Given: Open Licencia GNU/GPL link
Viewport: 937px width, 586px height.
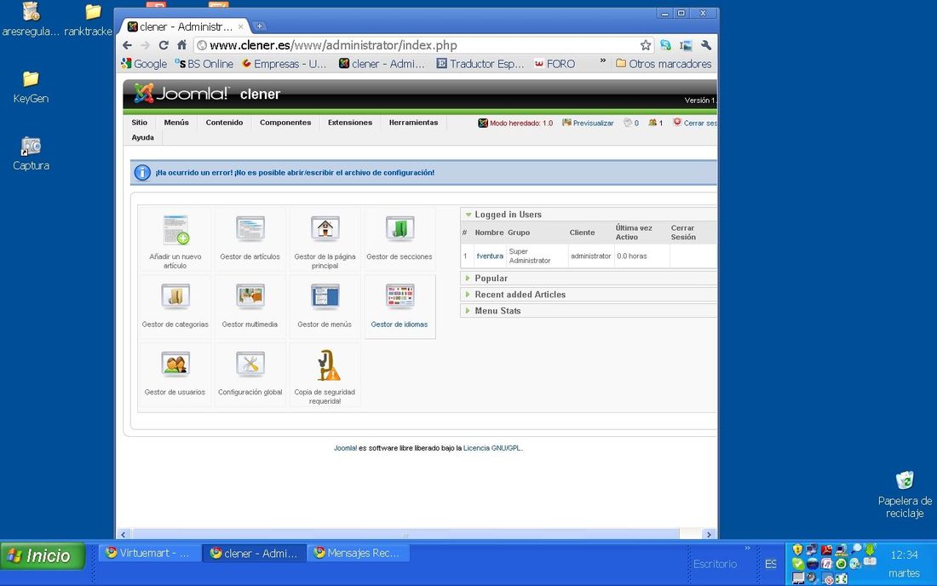Looking at the screenshot, I should [x=492, y=448].
